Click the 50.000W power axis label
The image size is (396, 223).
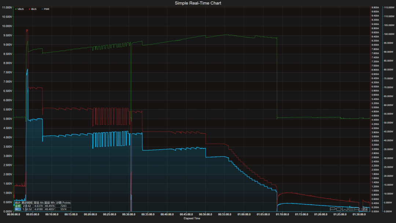pos(389,123)
